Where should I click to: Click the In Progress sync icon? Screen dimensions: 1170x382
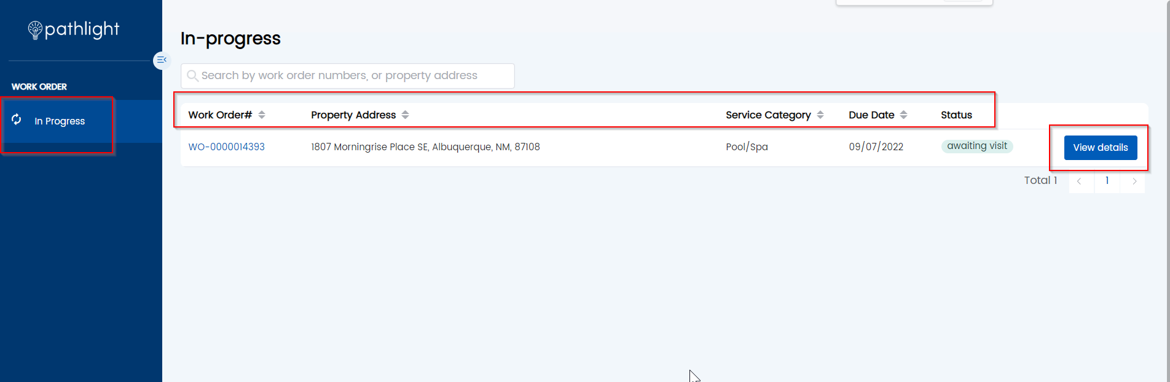(17, 120)
